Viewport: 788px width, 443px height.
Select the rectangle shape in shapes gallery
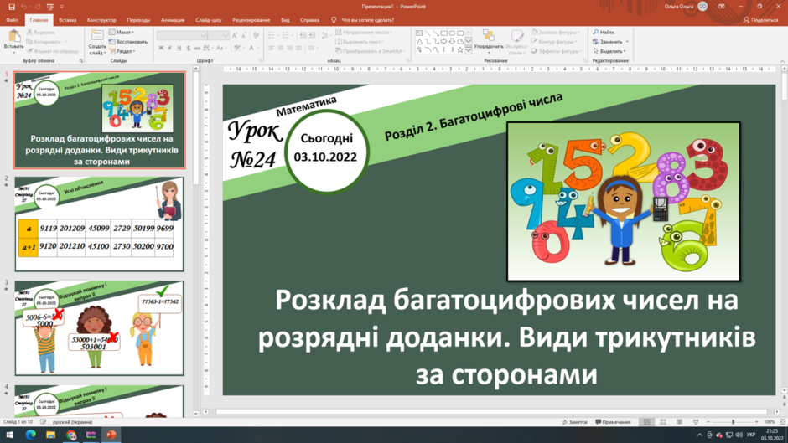pos(443,33)
